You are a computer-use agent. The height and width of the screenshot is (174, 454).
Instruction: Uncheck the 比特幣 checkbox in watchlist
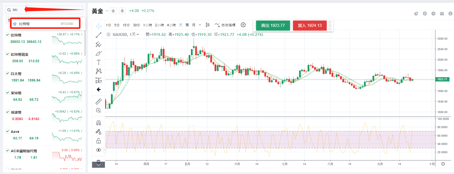(8, 35)
